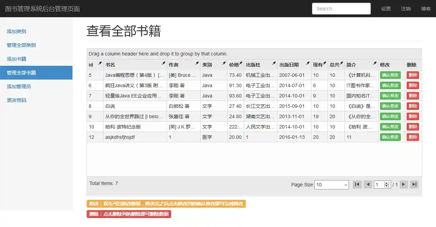Click the sort icon on the 书名 column header
The image size is (436, 227).
[163, 62]
